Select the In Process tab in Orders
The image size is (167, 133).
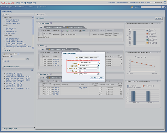(73, 49)
